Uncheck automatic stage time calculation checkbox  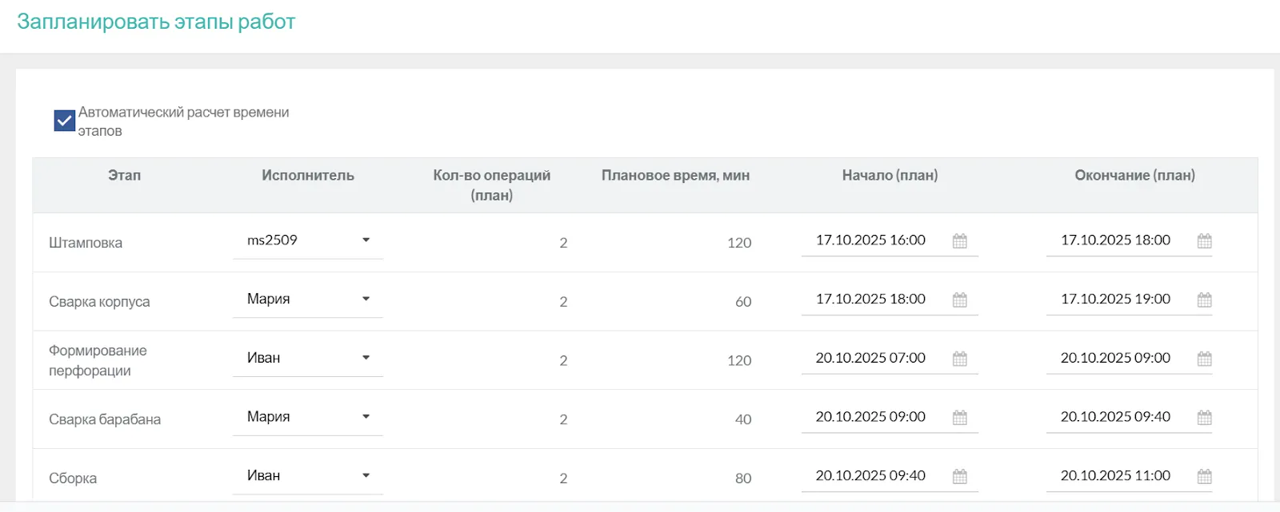(x=65, y=121)
